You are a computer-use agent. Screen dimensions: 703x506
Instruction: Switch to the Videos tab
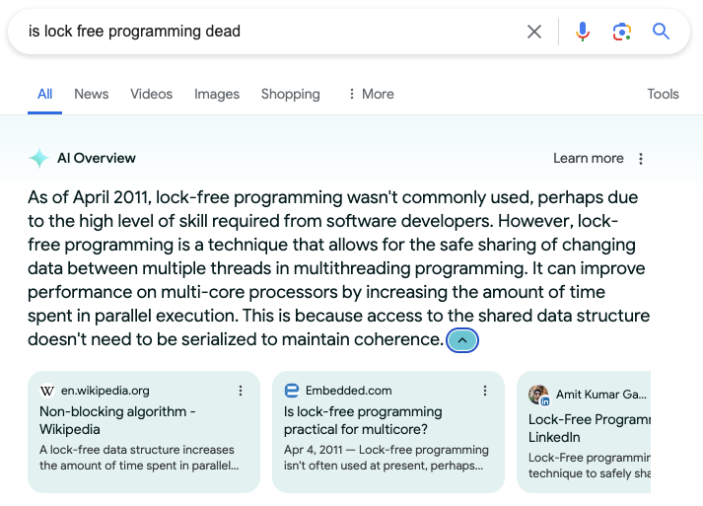151,94
